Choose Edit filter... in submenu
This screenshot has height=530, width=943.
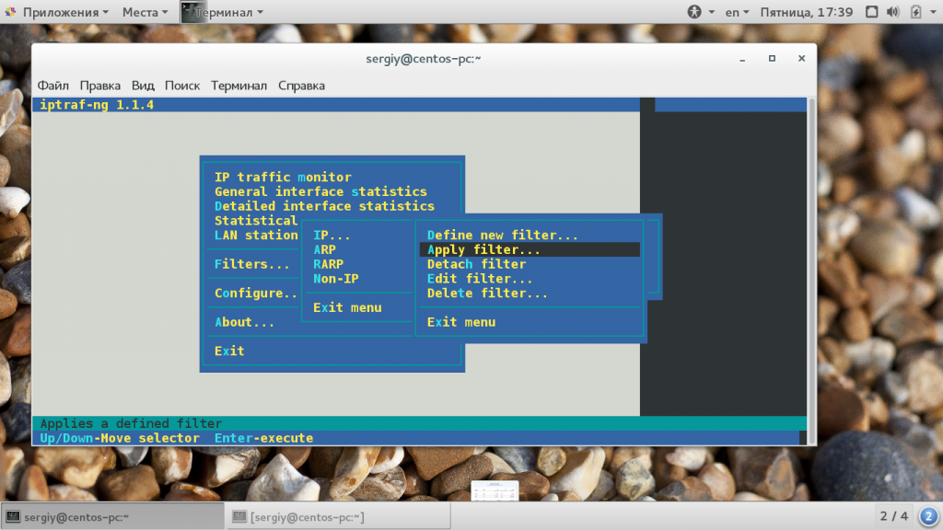tap(479, 279)
